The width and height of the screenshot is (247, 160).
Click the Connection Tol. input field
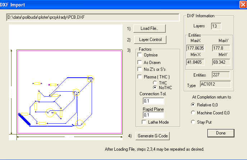154,101
